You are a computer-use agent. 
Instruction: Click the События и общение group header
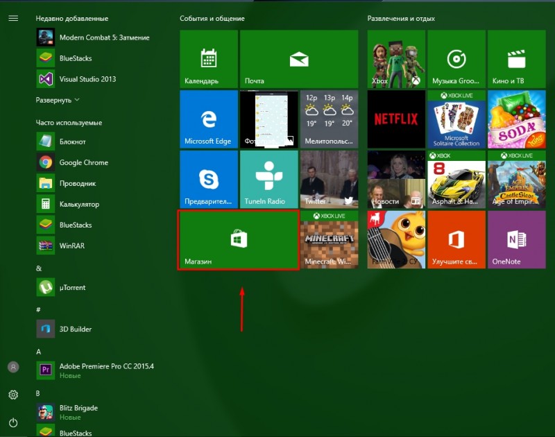coord(212,19)
